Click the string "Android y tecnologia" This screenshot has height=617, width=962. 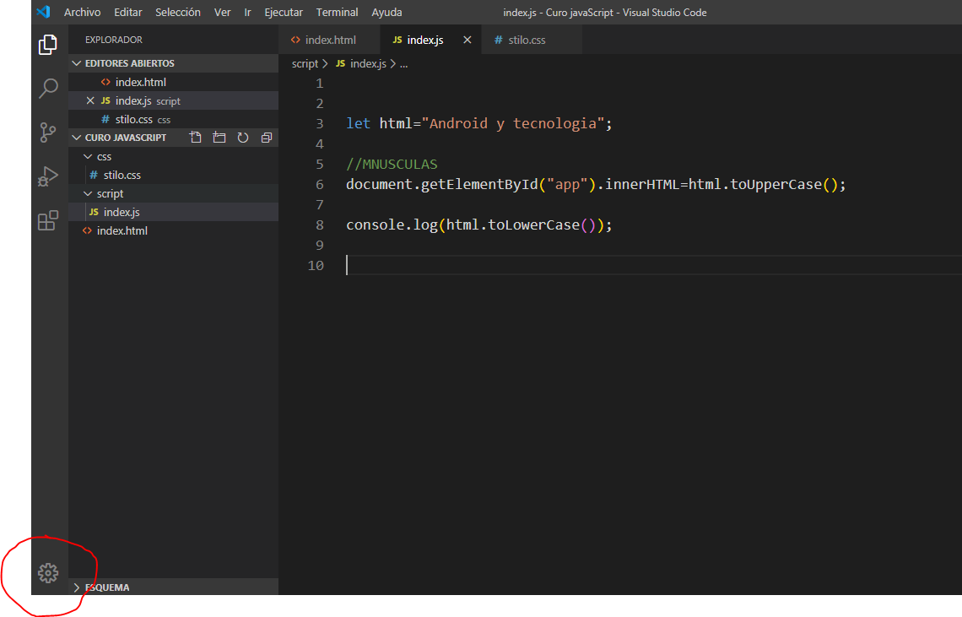pos(513,123)
